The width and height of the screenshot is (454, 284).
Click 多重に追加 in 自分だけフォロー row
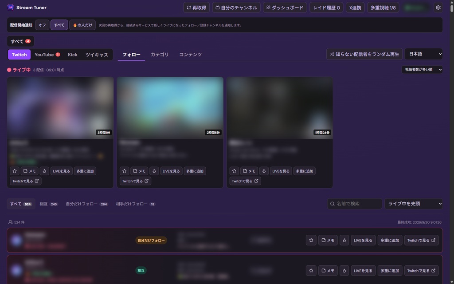(390, 240)
